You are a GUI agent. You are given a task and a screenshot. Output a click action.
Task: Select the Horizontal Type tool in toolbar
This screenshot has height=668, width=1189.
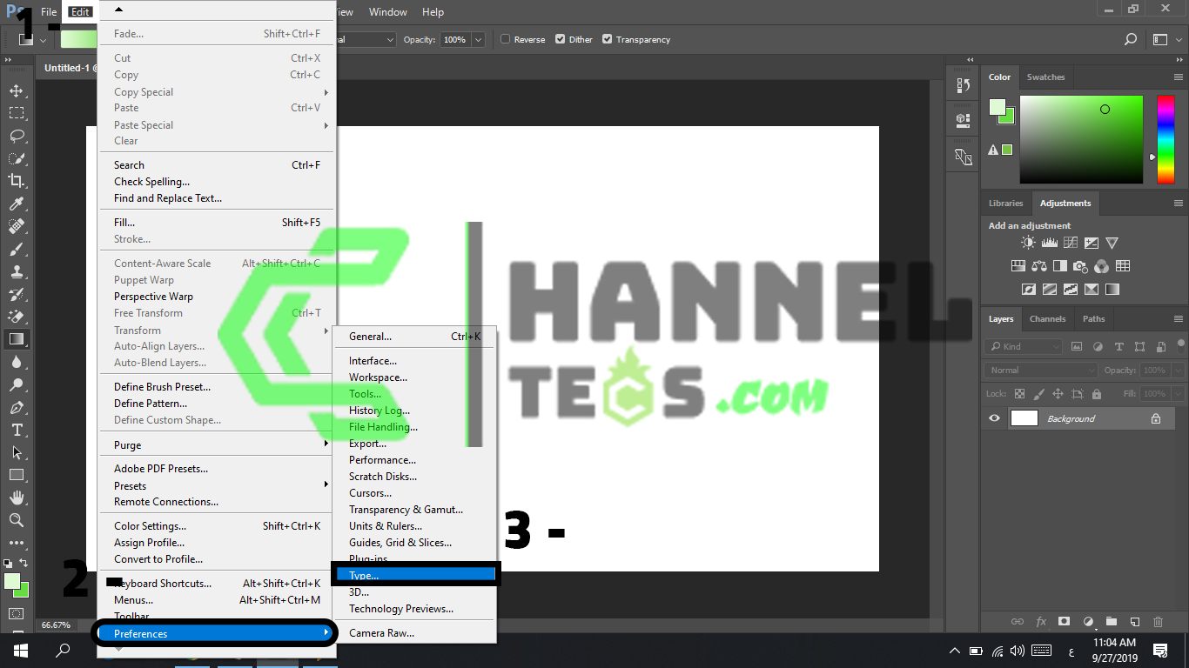(x=17, y=430)
